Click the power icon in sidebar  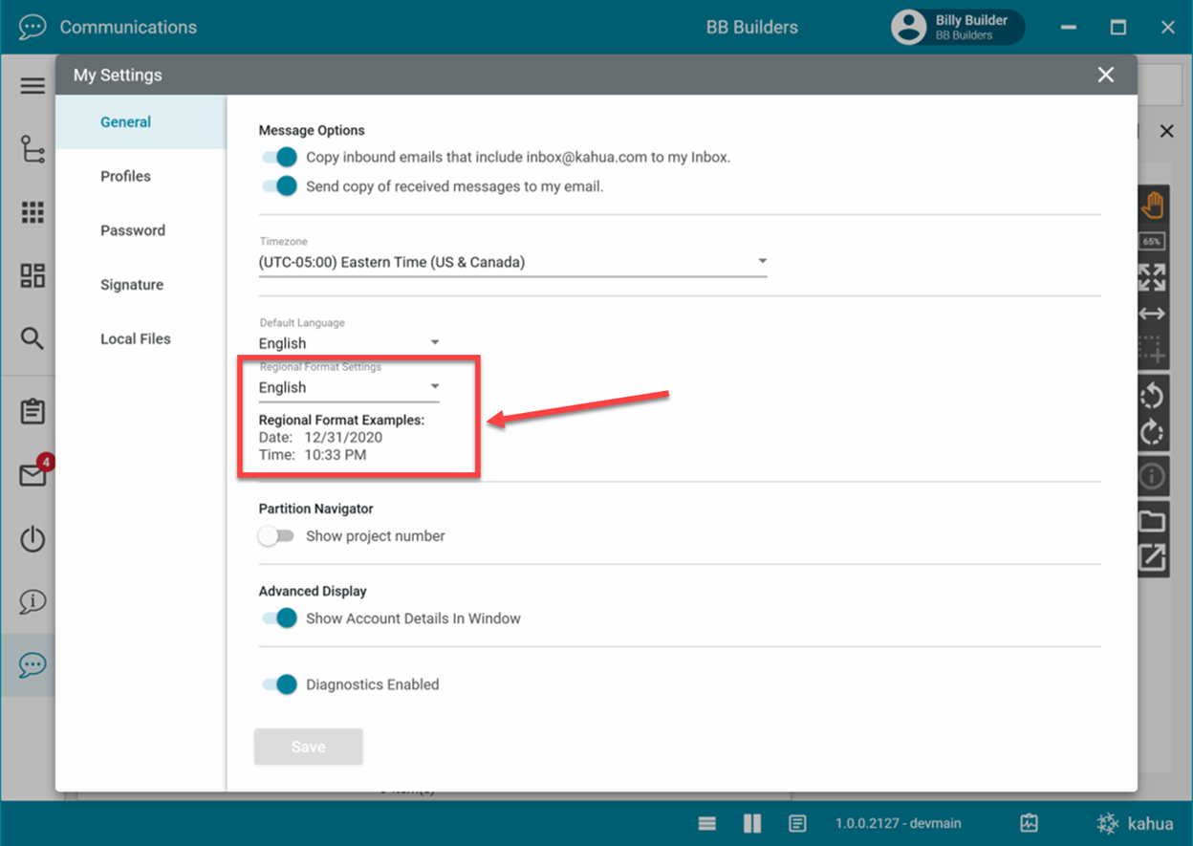pyautogui.click(x=33, y=538)
